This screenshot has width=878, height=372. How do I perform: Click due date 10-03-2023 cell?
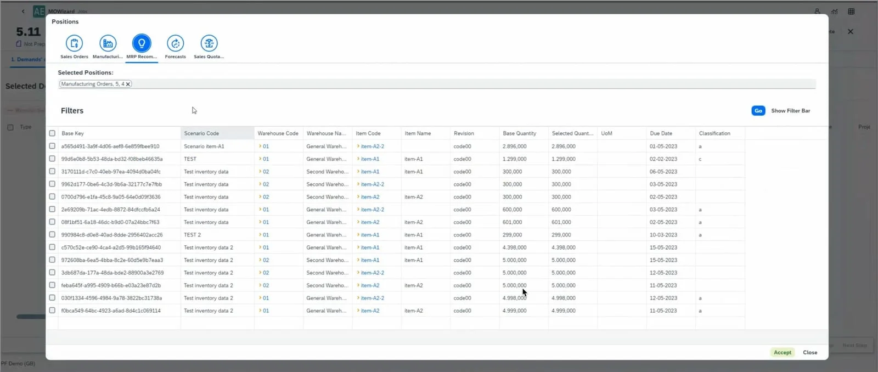663,235
